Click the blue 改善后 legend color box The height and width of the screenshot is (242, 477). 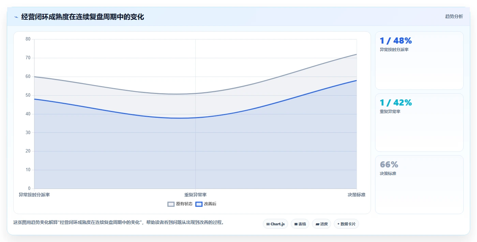click(x=199, y=204)
